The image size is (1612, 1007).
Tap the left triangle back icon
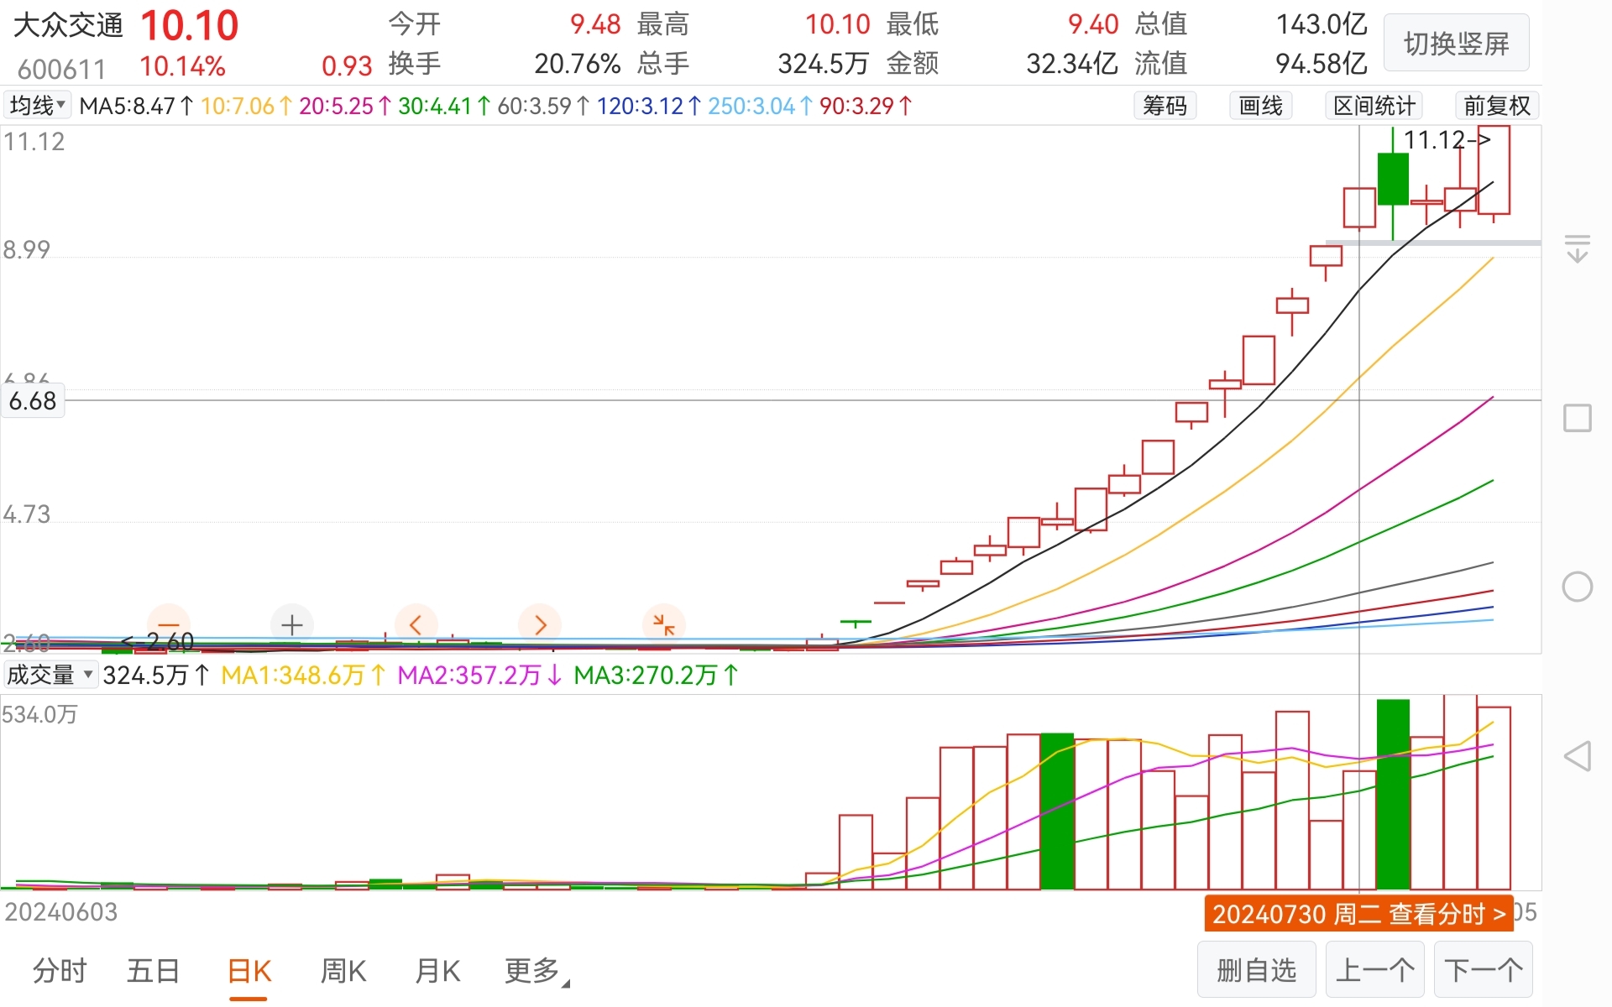point(1577,756)
